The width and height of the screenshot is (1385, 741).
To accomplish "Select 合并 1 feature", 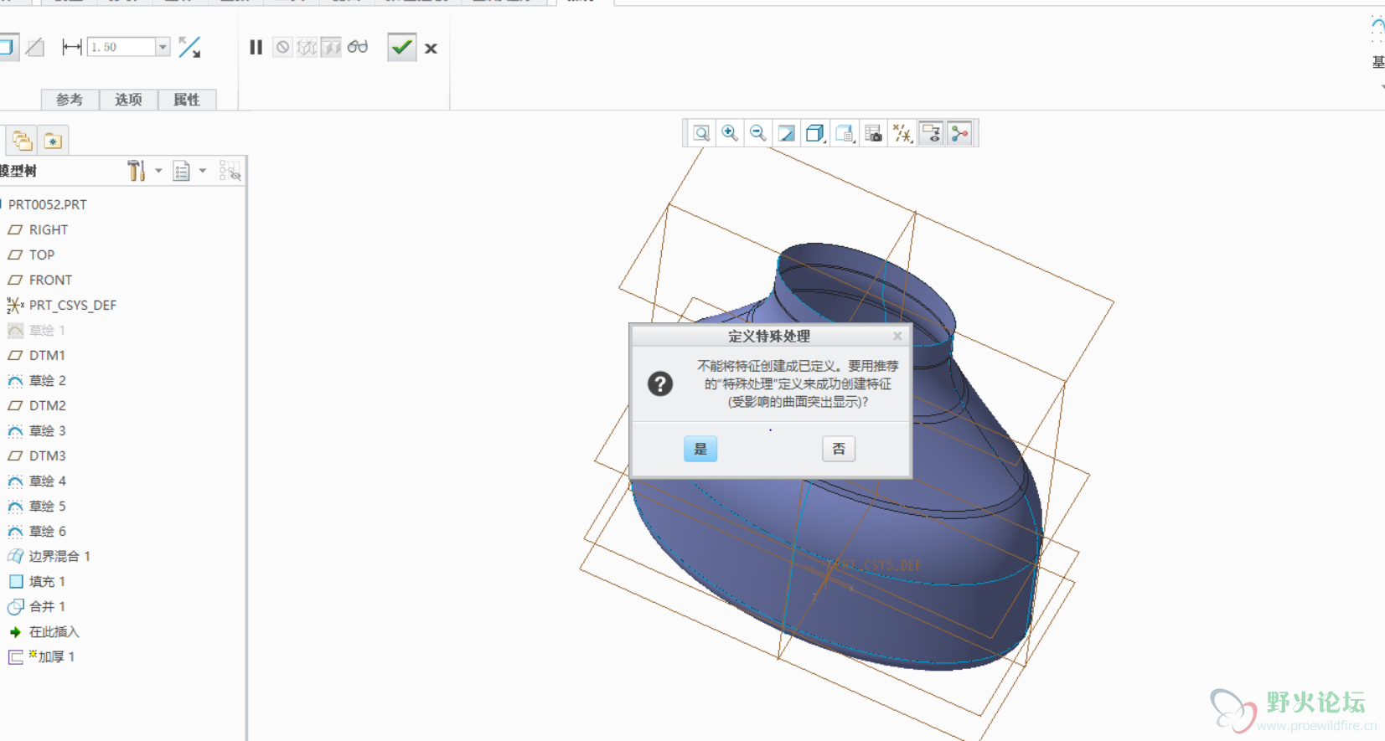I will click(x=47, y=606).
